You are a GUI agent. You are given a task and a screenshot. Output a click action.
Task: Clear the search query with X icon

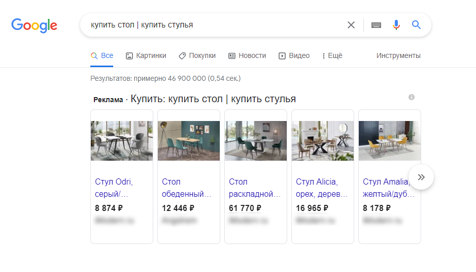coord(351,25)
